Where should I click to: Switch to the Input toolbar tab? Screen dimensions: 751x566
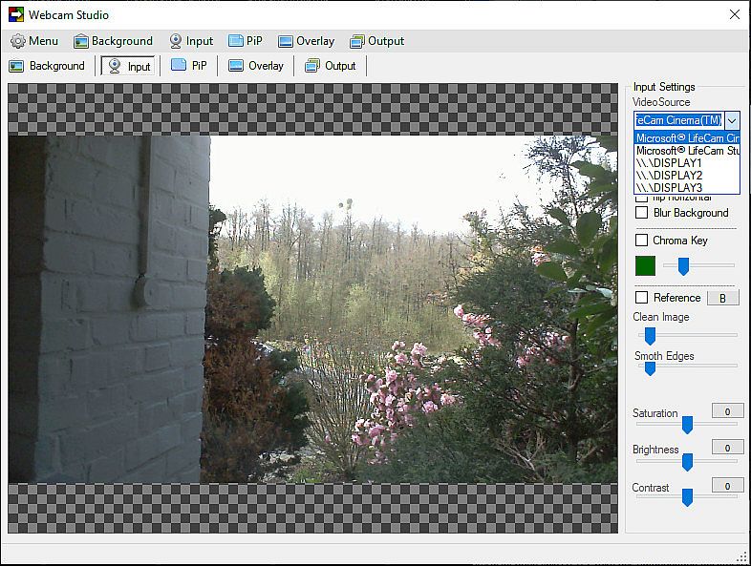(128, 66)
